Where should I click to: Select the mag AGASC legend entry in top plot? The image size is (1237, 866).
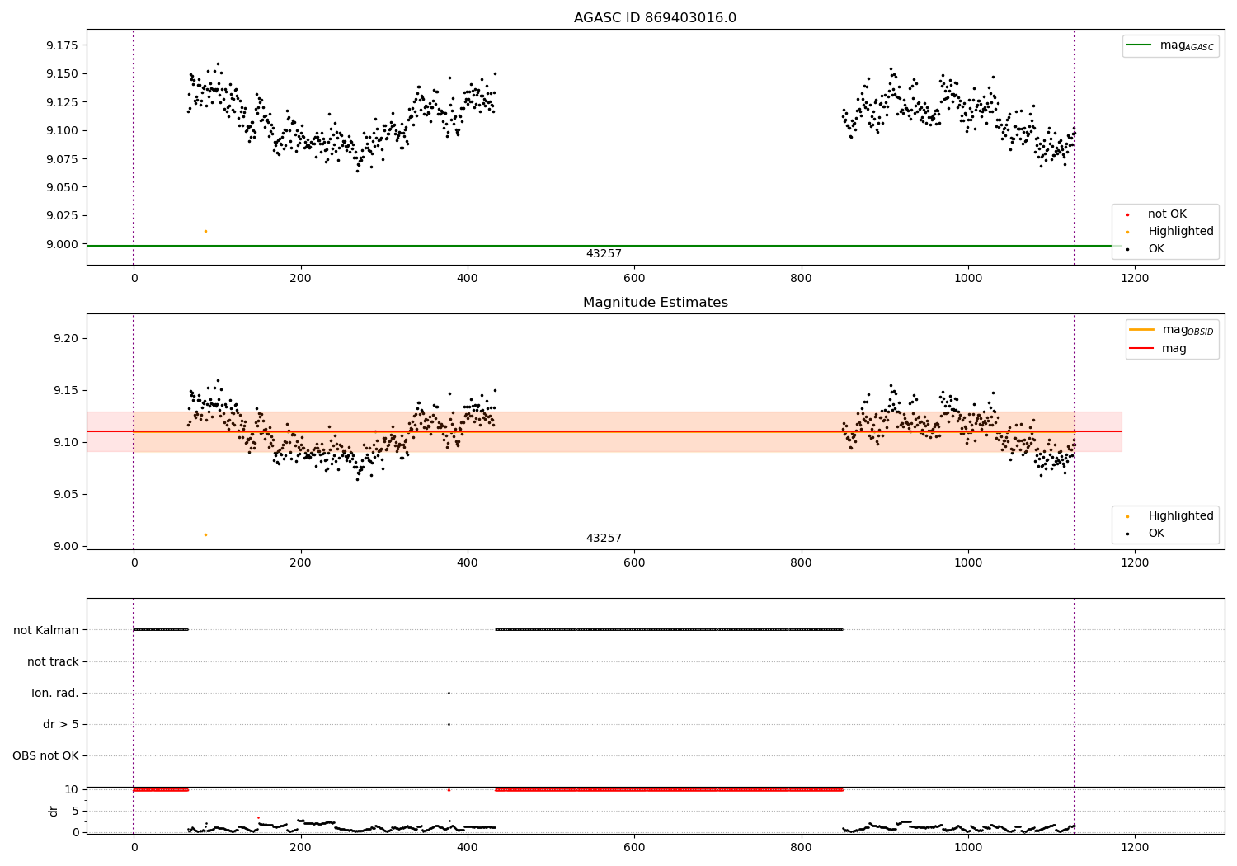(1170, 45)
